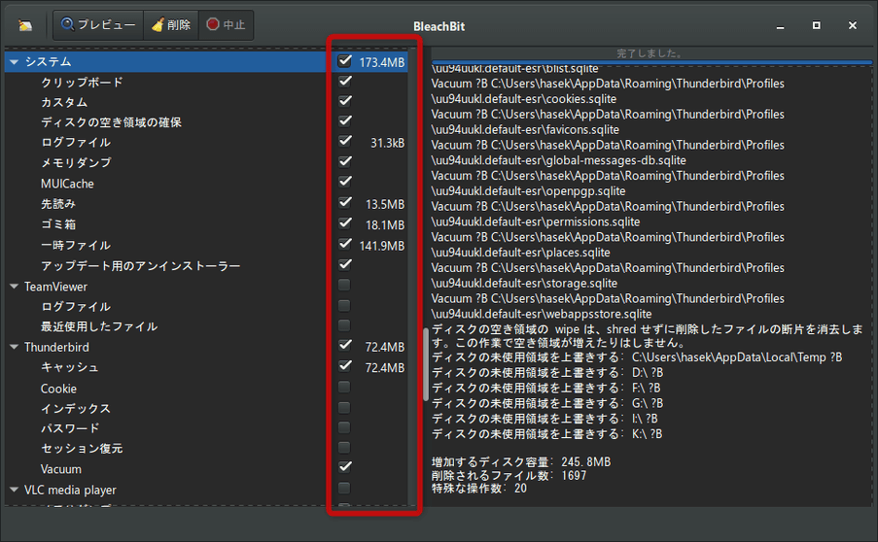Select the ゴミ箱 tree item
878x542 pixels.
click(58, 224)
